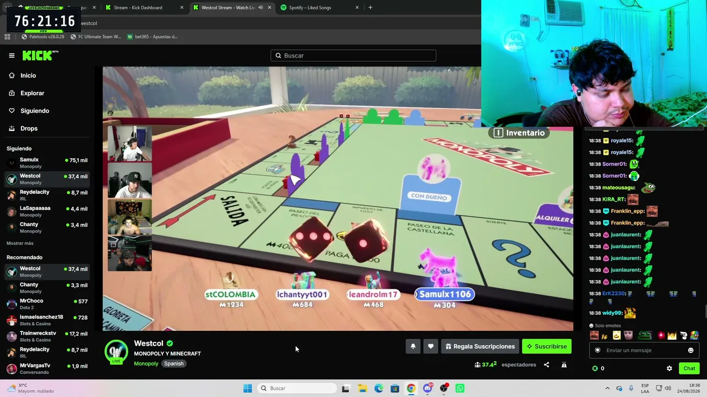Focus the Kick Buscar search field
707x397 pixels.
pos(353,56)
